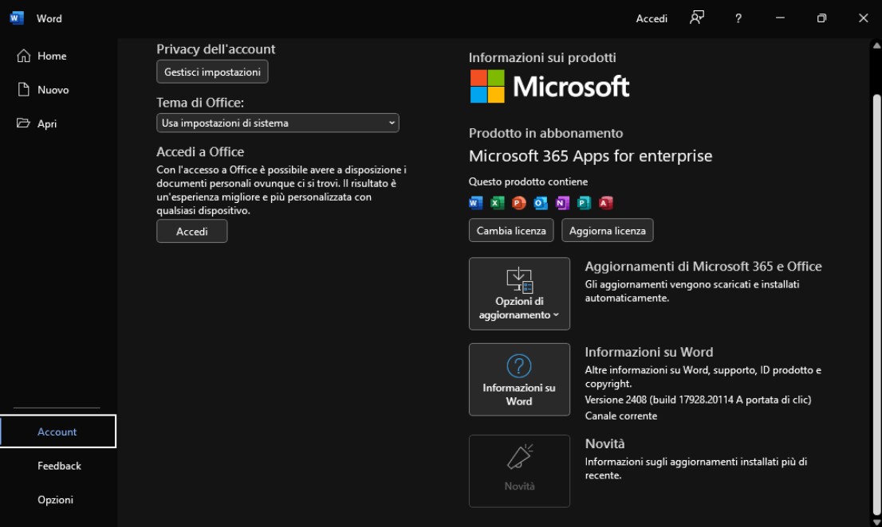Click the Nuovo blank page icon
Image resolution: width=882 pixels, height=527 pixels.
click(23, 89)
